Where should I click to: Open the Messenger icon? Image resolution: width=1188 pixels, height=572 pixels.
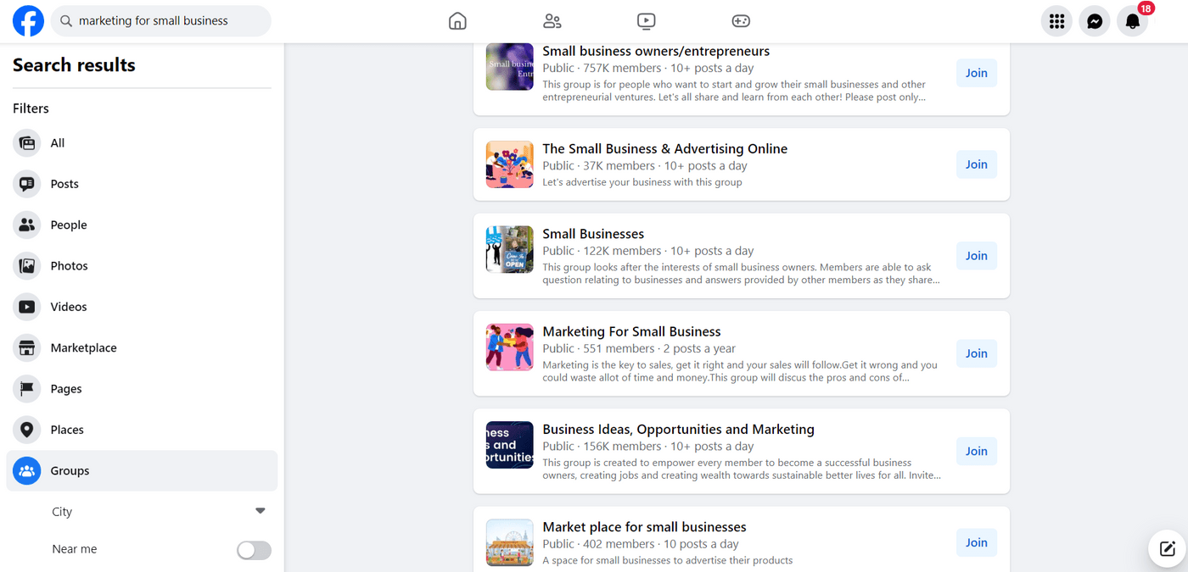coord(1095,21)
